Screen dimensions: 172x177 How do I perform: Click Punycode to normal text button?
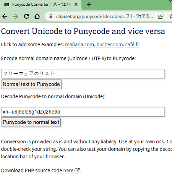(31, 122)
